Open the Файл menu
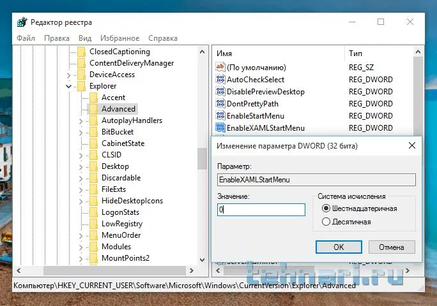437x306 pixels. [x=26, y=38]
